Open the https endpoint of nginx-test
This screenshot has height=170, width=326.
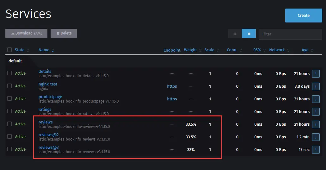[172, 86]
